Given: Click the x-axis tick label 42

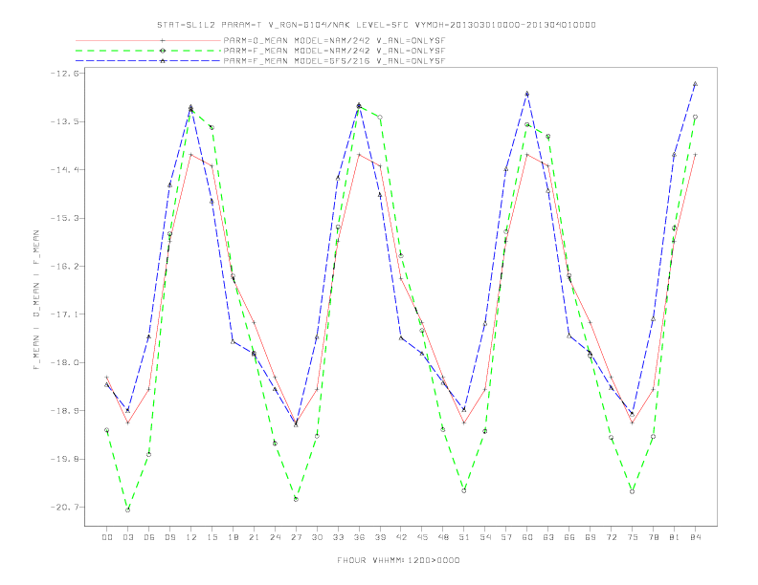Looking at the screenshot, I should pyautogui.click(x=401, y=537).
